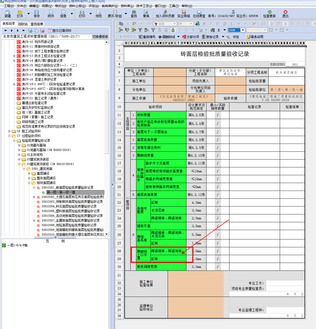Open 填表说明 form instructions

255,37
